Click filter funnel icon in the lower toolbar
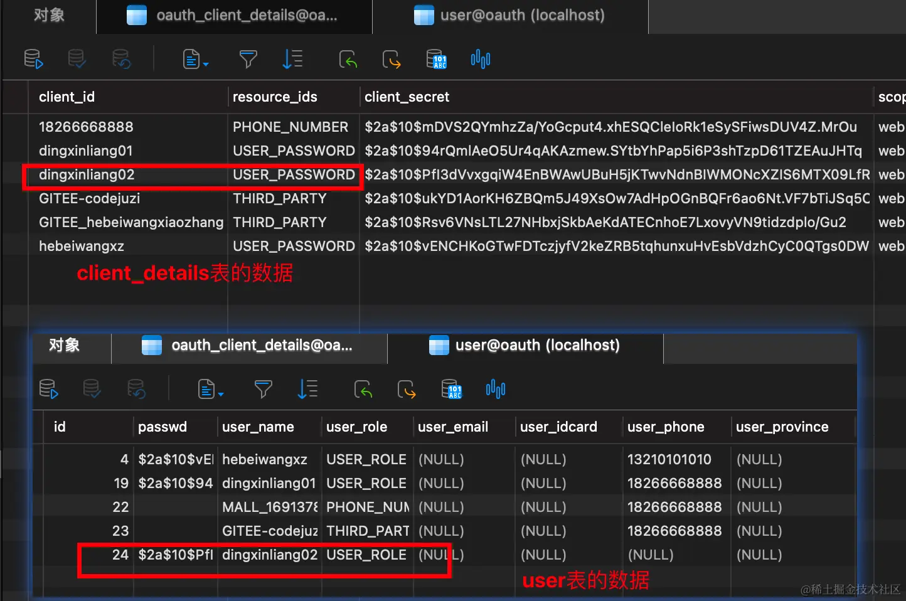906x601 pixels. 264,389
